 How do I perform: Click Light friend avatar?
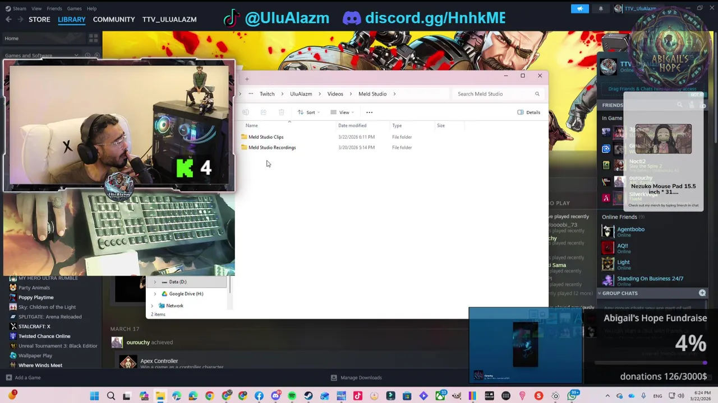(x=608, y=264)
